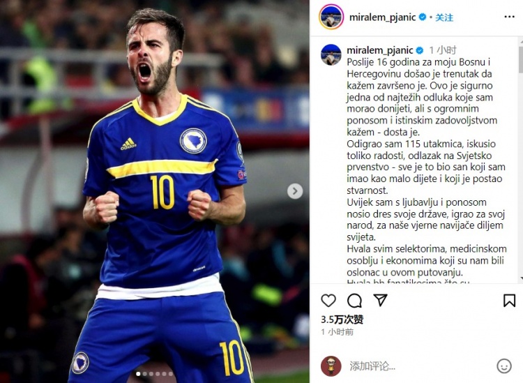View the 3.5万次赞 likes list
The width and height of the screenshot is (523, 383).
[x=342, y=320]
